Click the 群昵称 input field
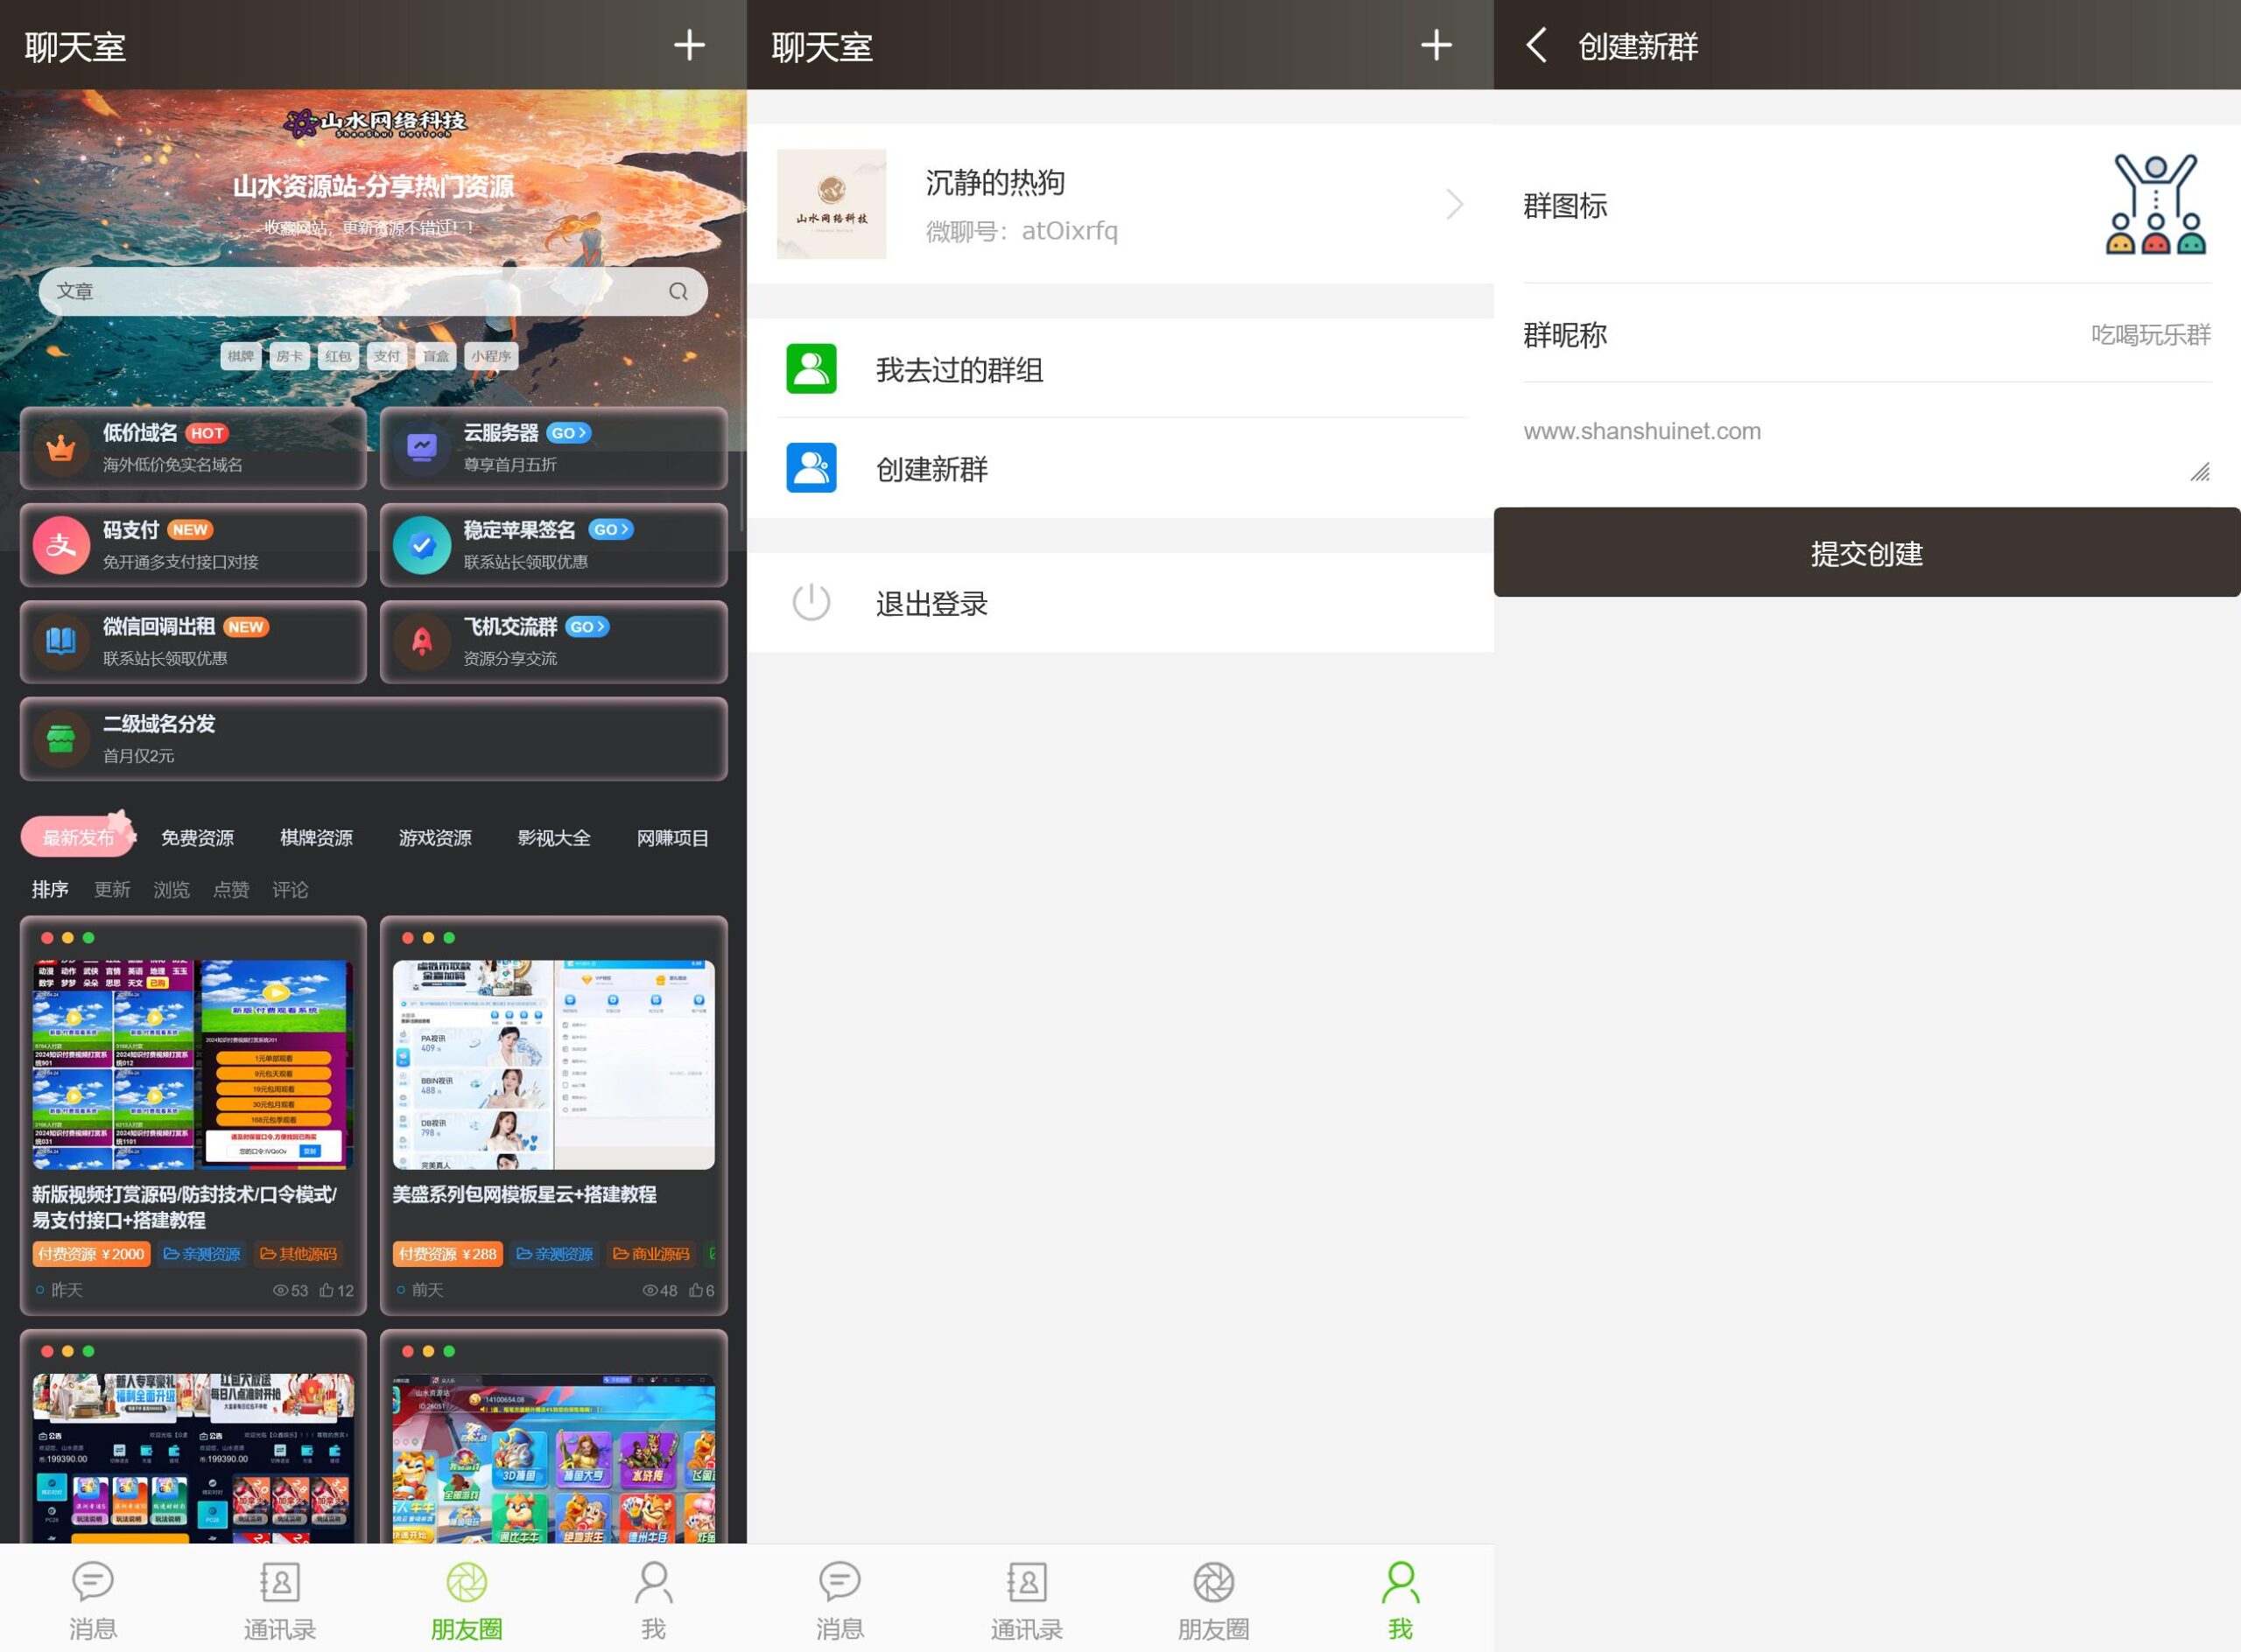2241x1652 pixels. (2101, 335)
